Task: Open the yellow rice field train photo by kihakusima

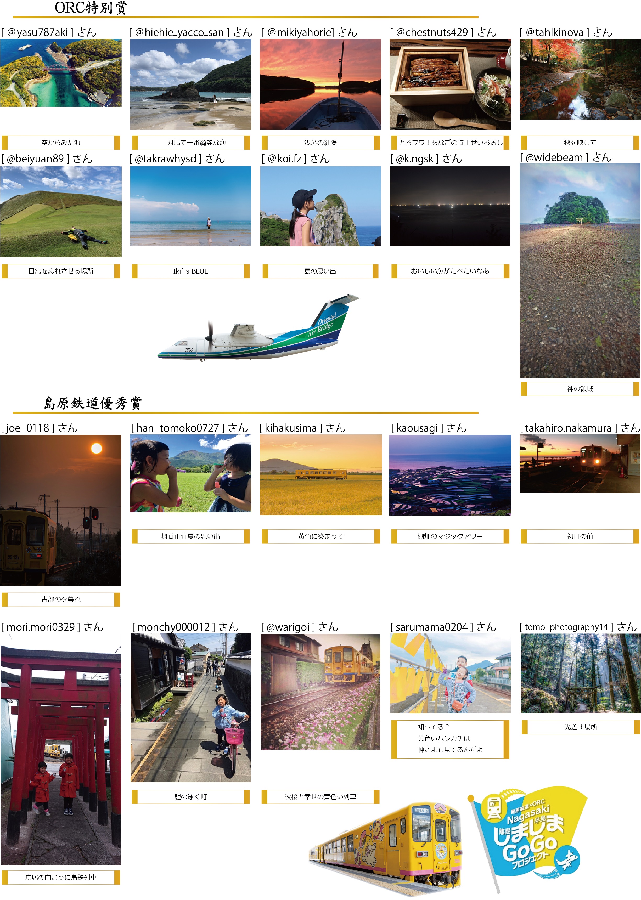Action: (321, 475)
